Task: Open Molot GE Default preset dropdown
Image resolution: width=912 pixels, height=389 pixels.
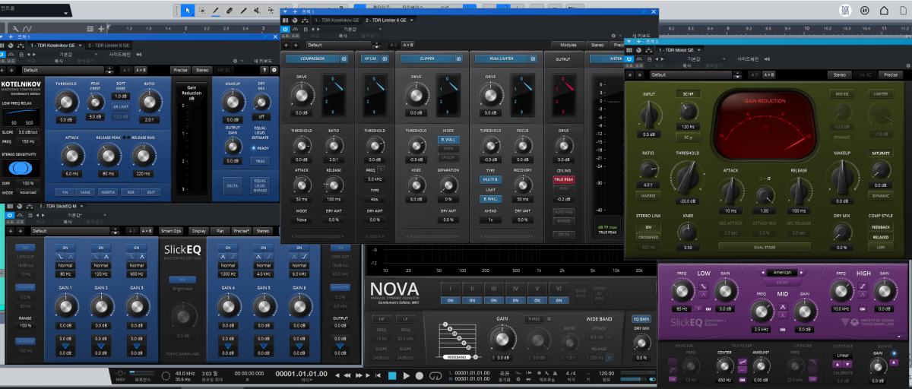Action: [x=691, y=74]
